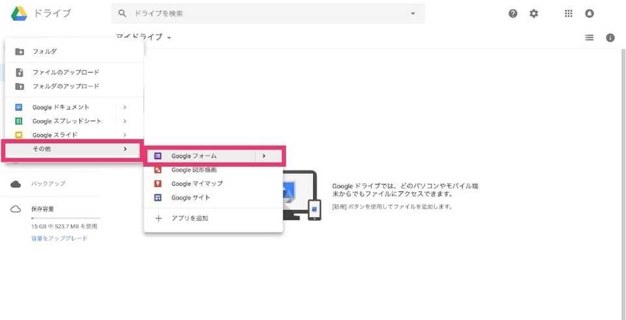Open the Settings gear icon
The width and height of the screenshot is (626, 320).
point(534,14)
